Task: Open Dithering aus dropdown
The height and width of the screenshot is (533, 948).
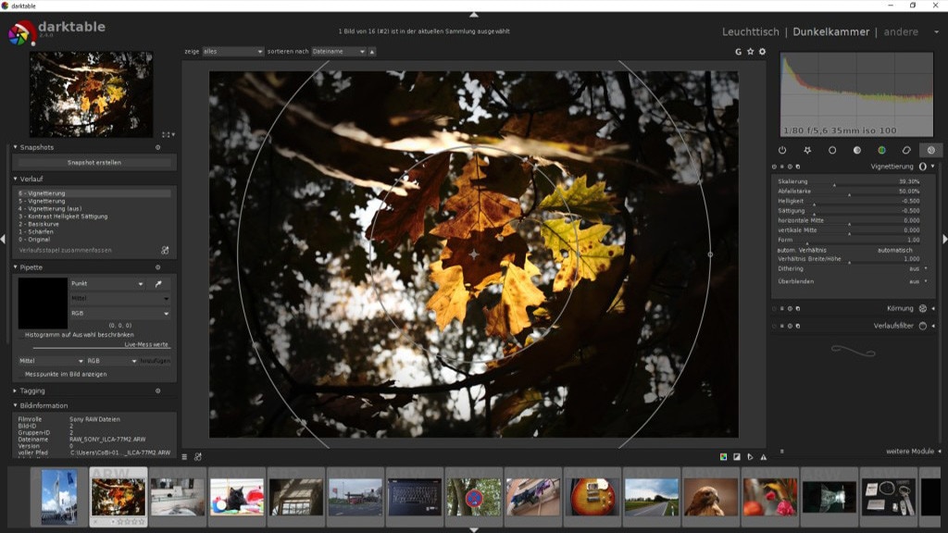Action: [x=852, y=269]
